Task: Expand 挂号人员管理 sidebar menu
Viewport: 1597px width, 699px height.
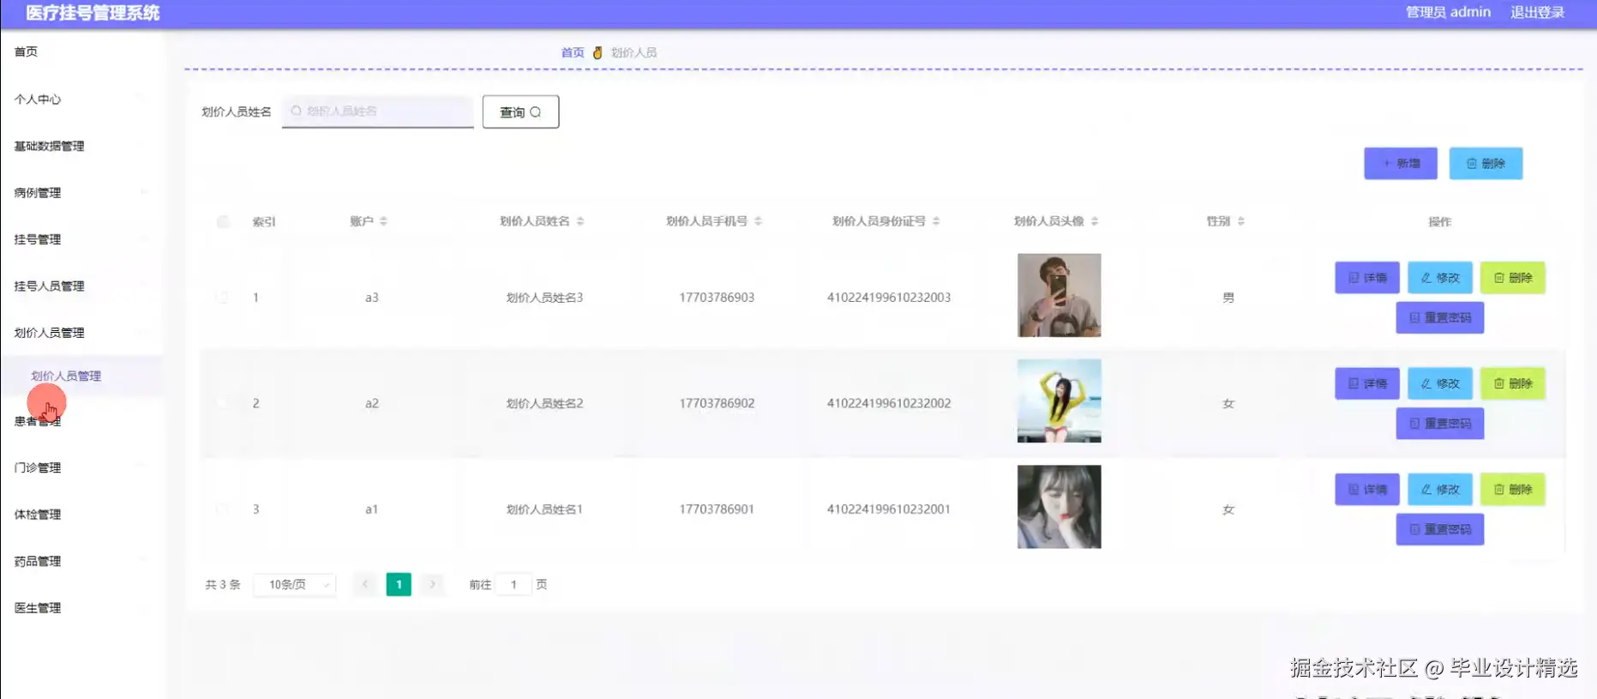Action: (81, 286)
